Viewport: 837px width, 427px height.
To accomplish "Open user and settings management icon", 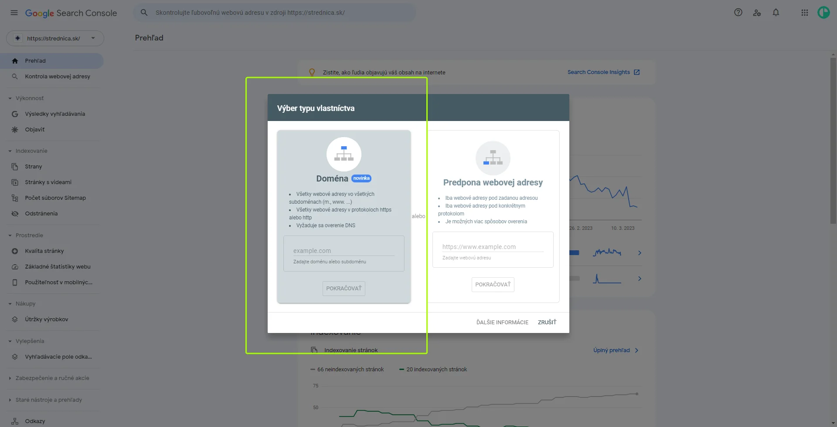I will 757,13.
